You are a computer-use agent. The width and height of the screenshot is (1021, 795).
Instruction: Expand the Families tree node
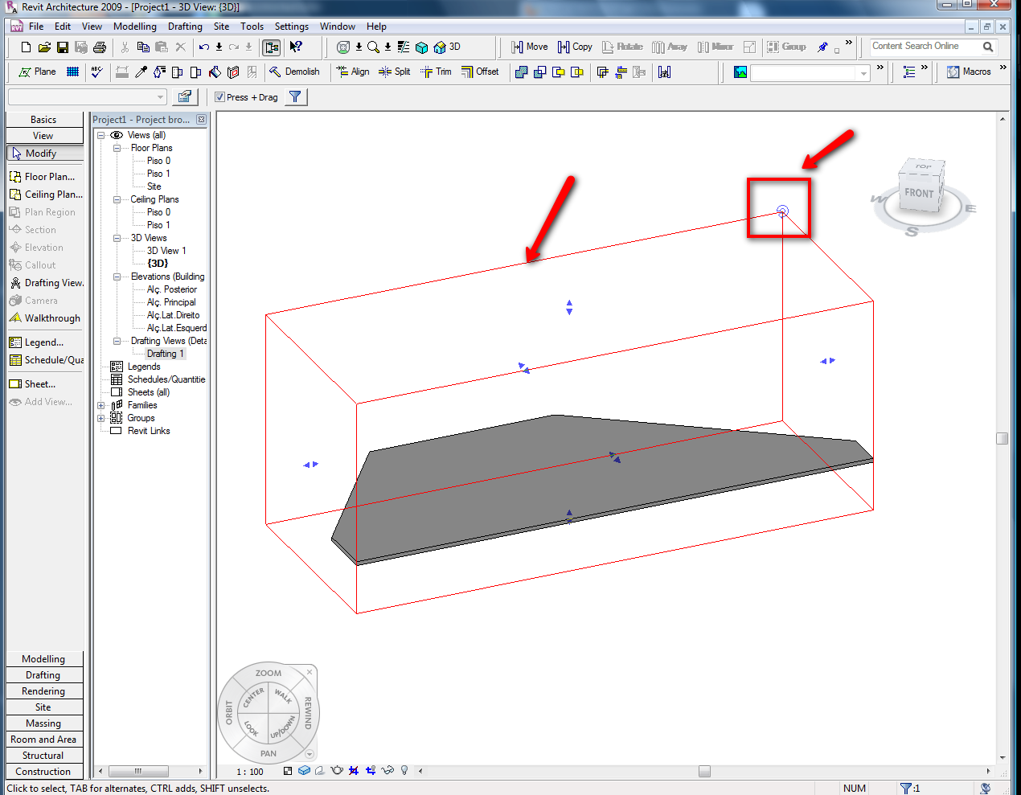[x=101, y=405]
